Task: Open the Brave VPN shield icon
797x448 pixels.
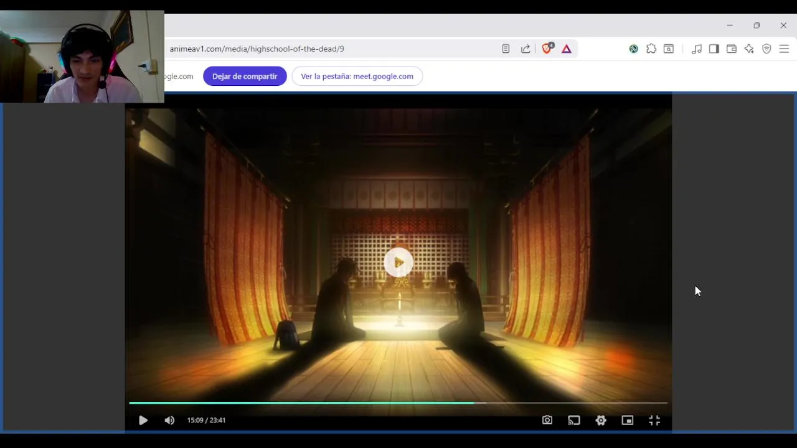Action: click(766, 49)
